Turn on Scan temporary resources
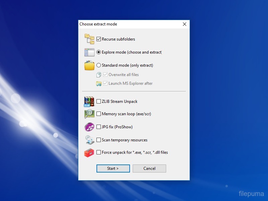Viewport: 268px width, 201px height. [99, 140]
